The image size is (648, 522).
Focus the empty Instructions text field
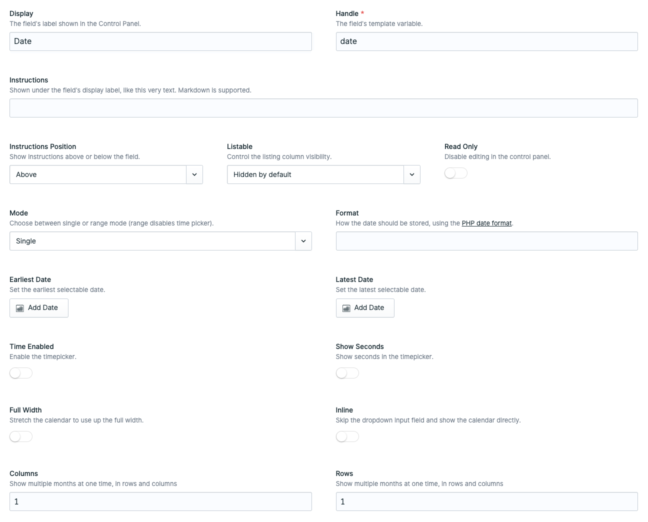323,108
